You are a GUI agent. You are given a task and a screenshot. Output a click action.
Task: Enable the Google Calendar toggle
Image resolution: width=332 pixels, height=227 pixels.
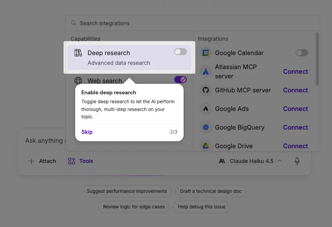pyautogui.click(x=301, y=53)
